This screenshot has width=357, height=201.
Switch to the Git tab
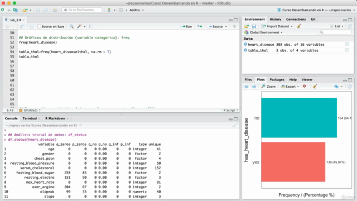pos(313,20)
